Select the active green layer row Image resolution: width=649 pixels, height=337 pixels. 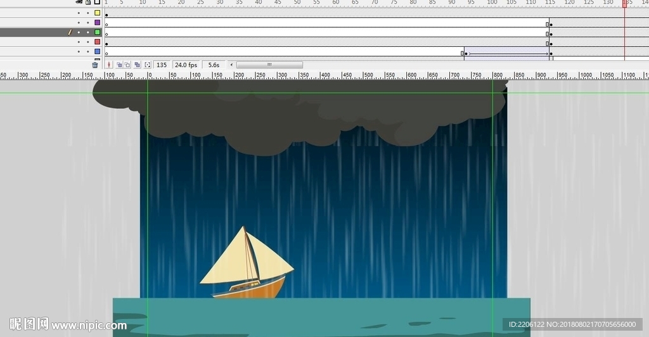[x=51, y=32]
